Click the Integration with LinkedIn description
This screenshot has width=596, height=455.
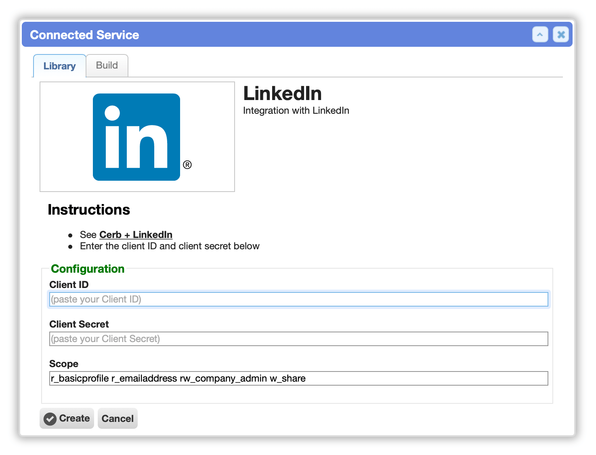pyautogui.click(x=296, y=111)
